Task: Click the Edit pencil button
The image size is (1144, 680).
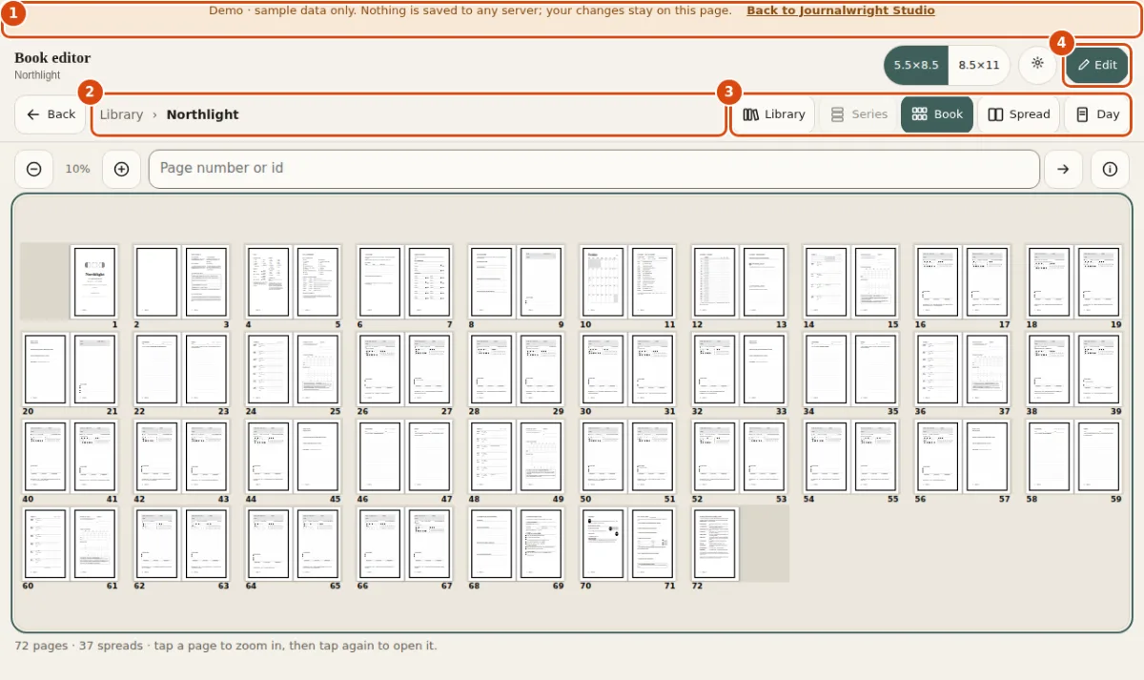Action: pos(1097,65)
